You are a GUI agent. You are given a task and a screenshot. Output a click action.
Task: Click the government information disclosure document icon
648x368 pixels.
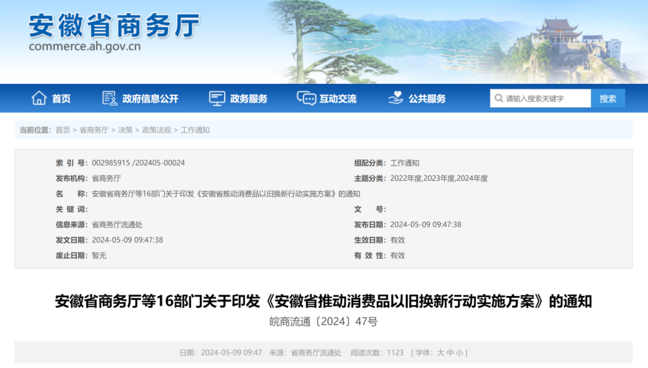[x=109, y=98]
